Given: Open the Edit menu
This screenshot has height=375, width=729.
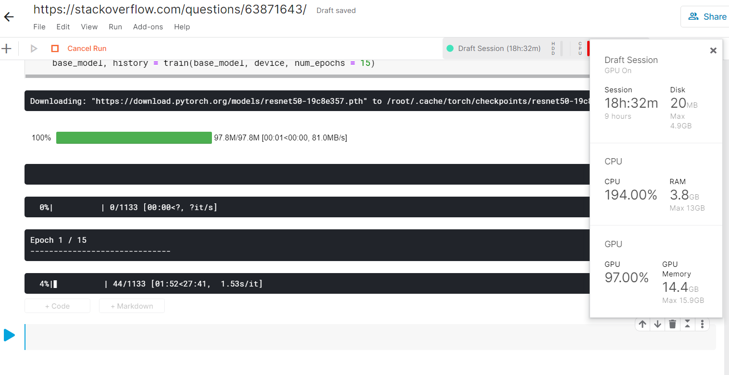Looking at the screenshot, I should (63, 27).
